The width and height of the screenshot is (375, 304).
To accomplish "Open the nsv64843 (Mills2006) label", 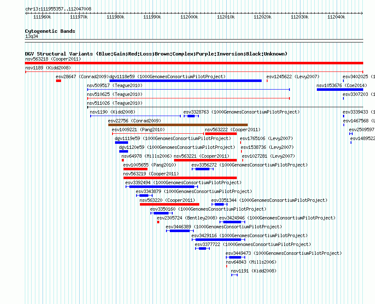I will pyautogui.click(x=251, y=262).
